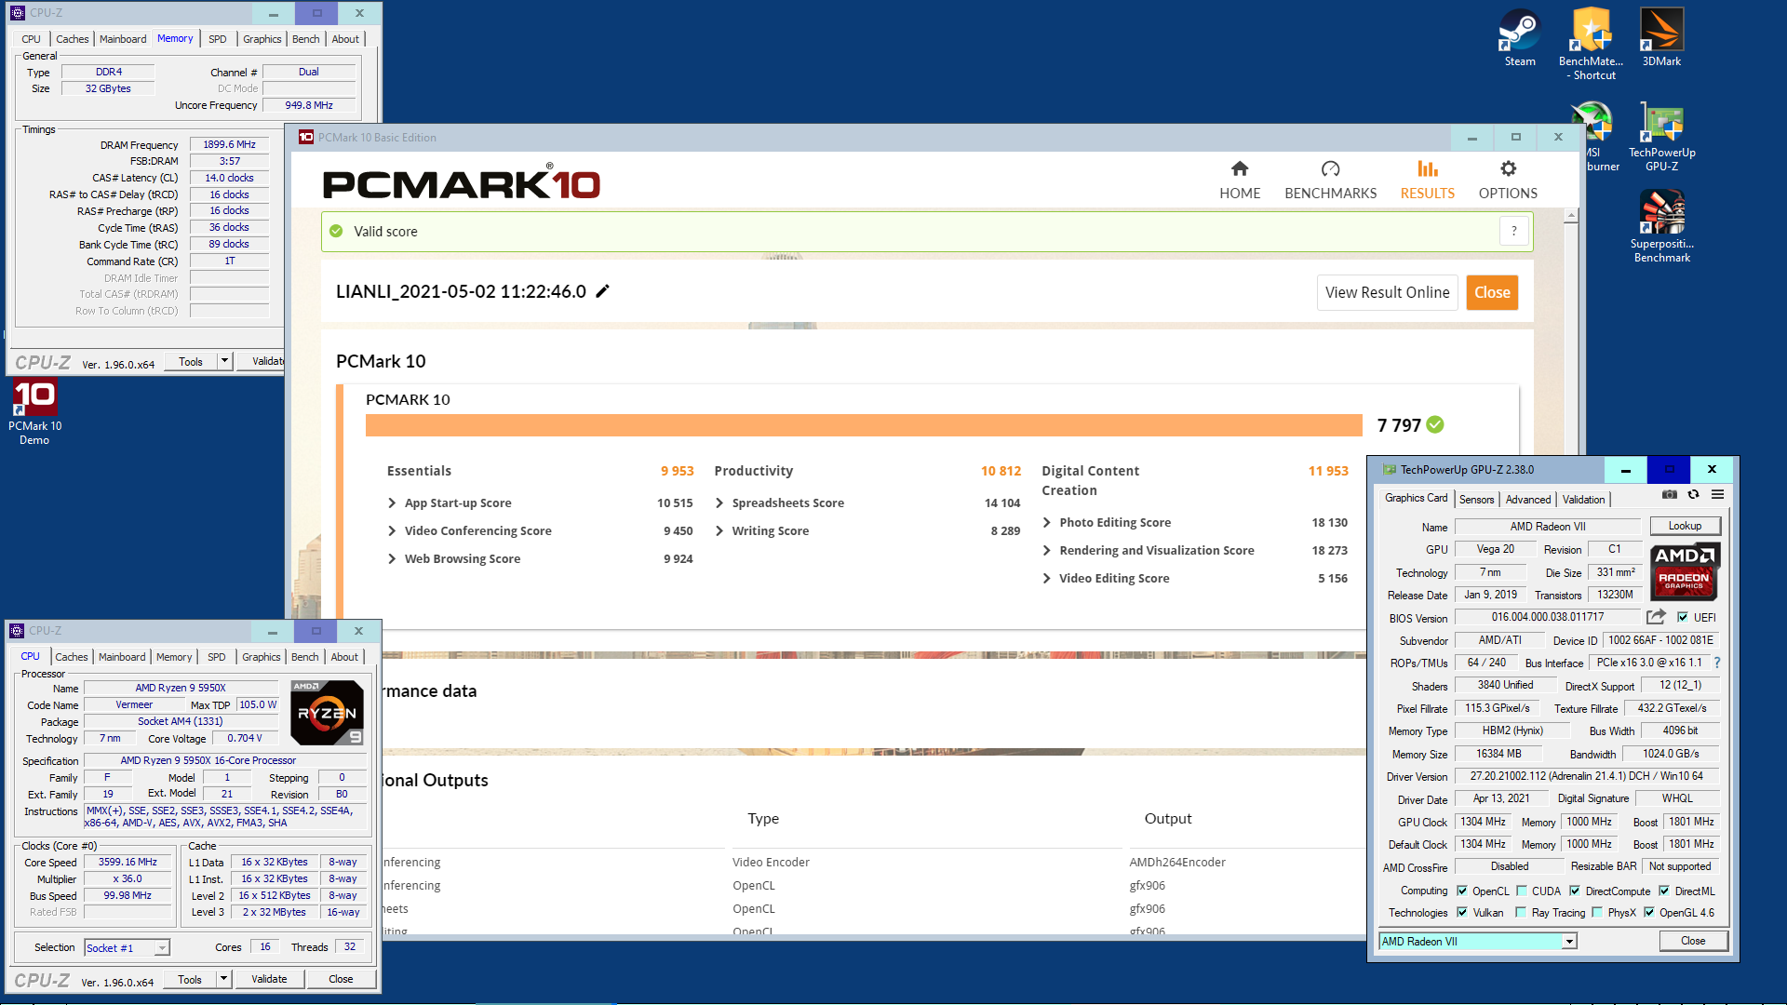Switch to Bench tab in bottom CPU-Z window
The image size is (1787, 1005).
click(x=304, y=657)
